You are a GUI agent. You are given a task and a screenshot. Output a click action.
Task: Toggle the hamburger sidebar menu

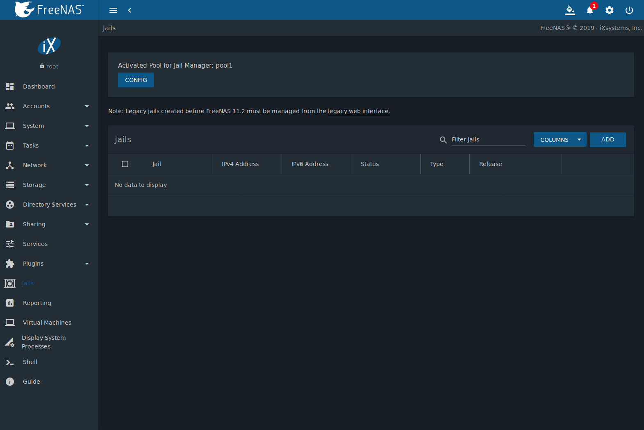pos(113,10)
